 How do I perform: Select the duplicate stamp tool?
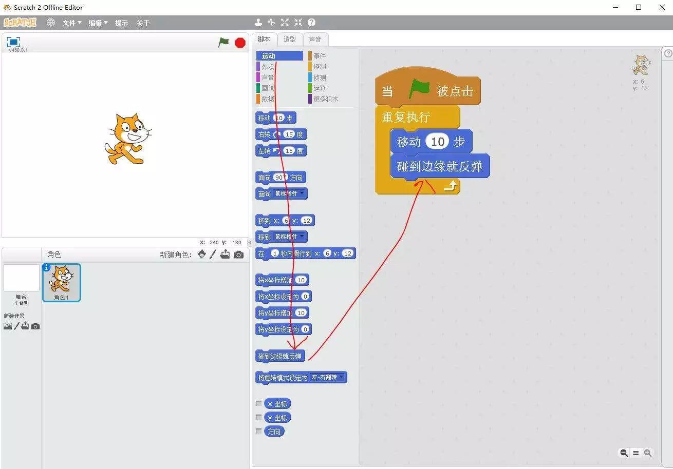(x=258, y=23)
